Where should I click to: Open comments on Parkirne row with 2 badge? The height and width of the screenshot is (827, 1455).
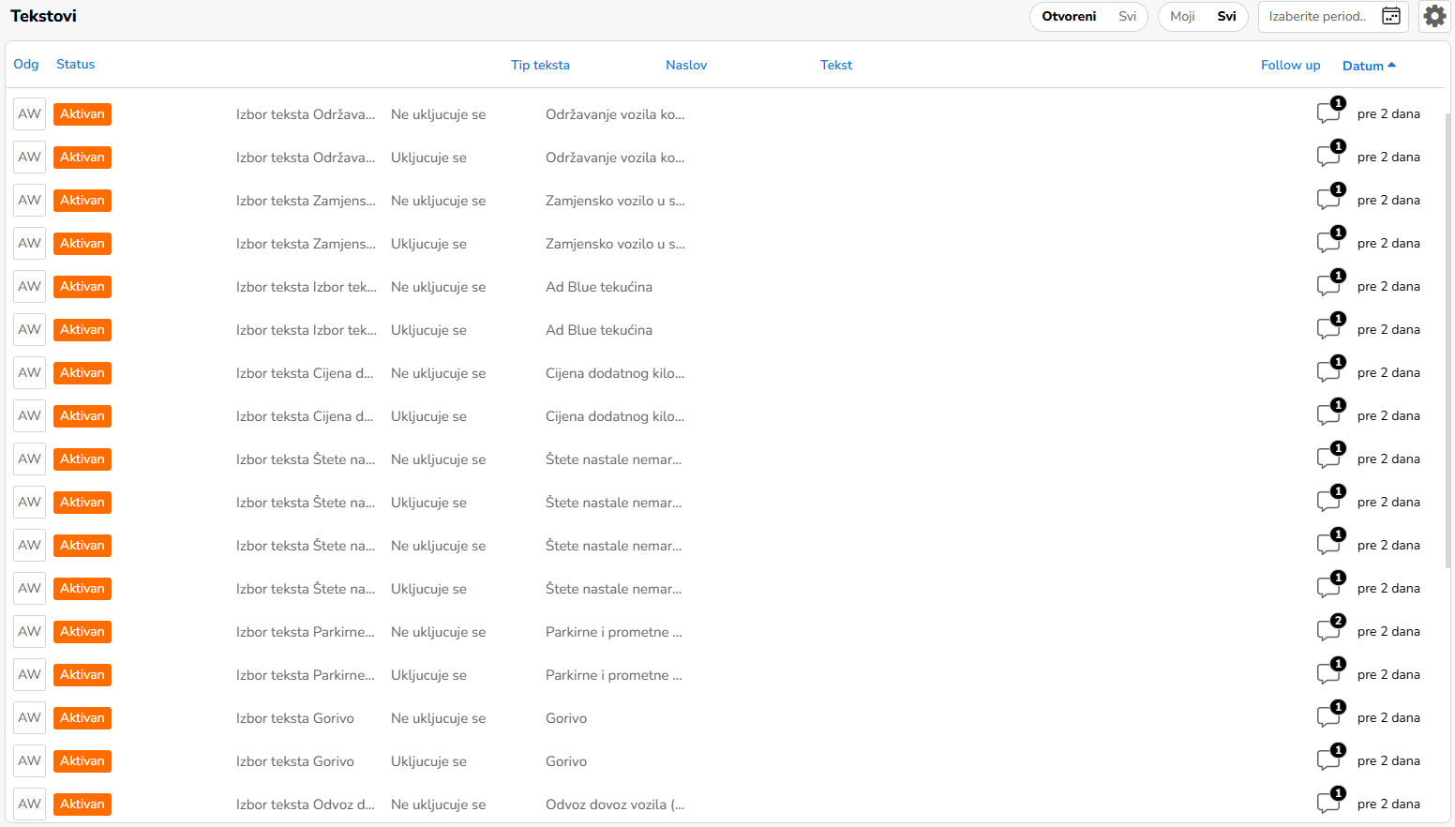point(1328,630)
